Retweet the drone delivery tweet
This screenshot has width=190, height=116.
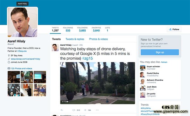[74, 110]
